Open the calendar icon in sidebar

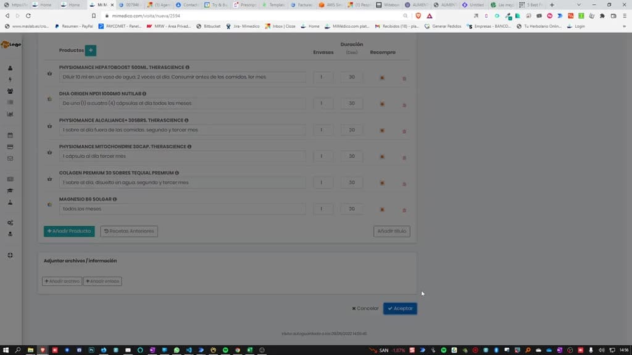pos(10,135)
